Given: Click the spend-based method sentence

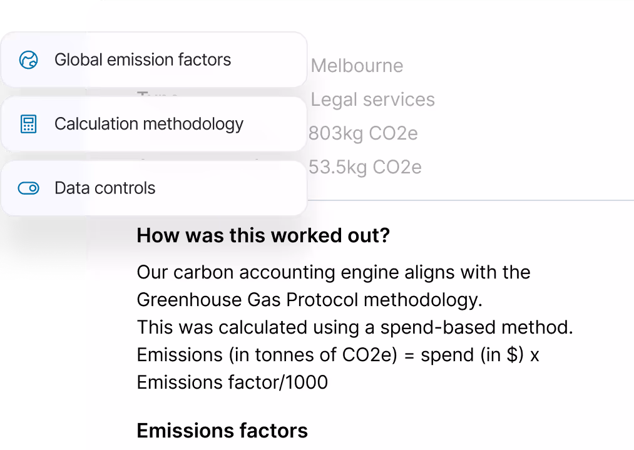Looking at the screenshot, I should click(x=354, y=327).
